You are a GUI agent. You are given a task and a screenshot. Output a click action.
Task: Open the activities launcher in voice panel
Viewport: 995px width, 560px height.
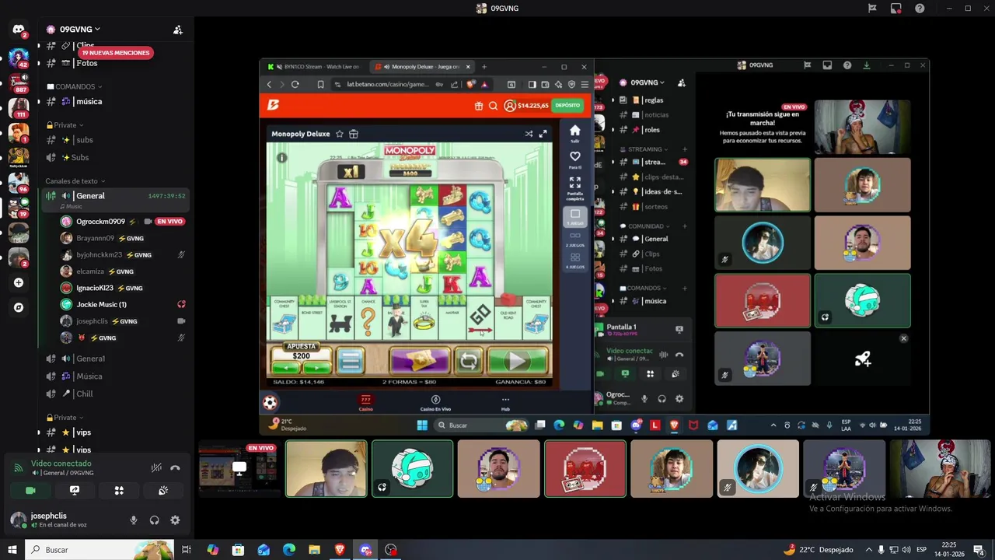click(x=119, y=491)
